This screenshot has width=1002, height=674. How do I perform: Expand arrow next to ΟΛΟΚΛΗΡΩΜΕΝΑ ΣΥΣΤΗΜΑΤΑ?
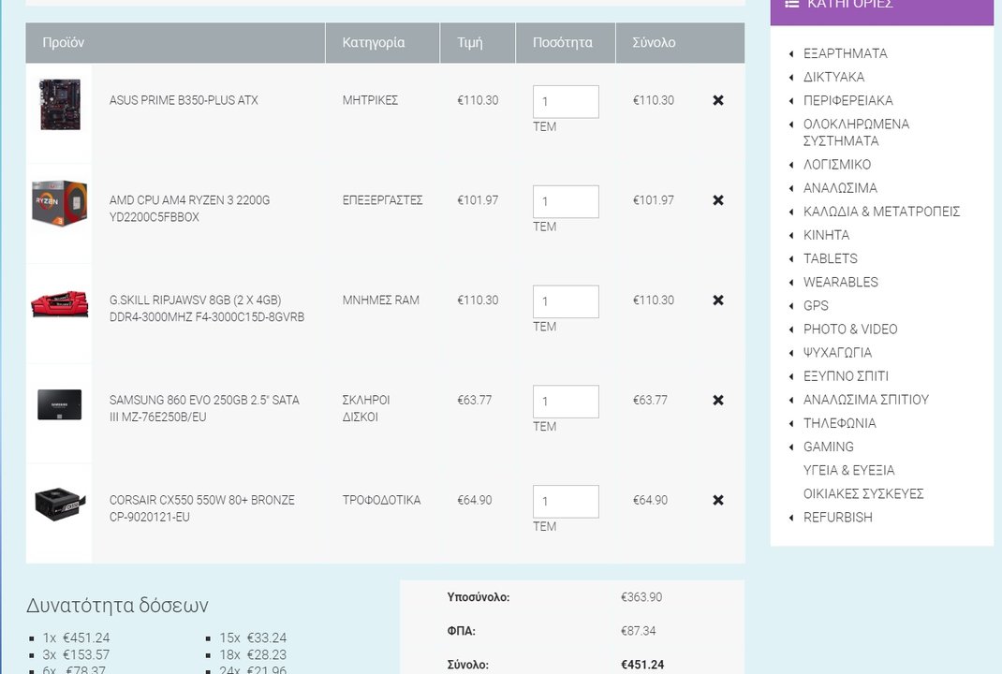(x=791, y=125)
